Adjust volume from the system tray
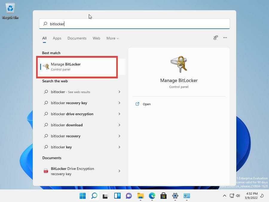 tap(238, 196)
